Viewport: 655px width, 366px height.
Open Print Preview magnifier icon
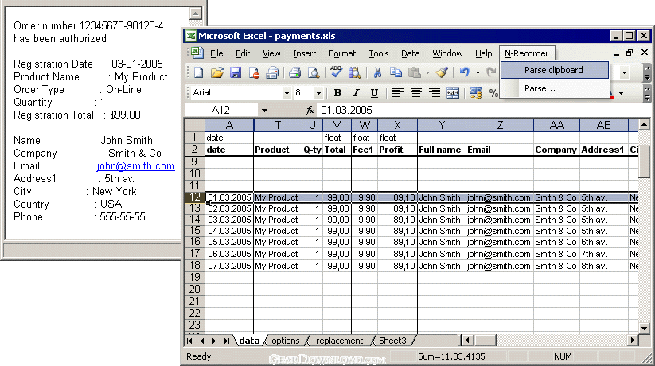point(314,72)
